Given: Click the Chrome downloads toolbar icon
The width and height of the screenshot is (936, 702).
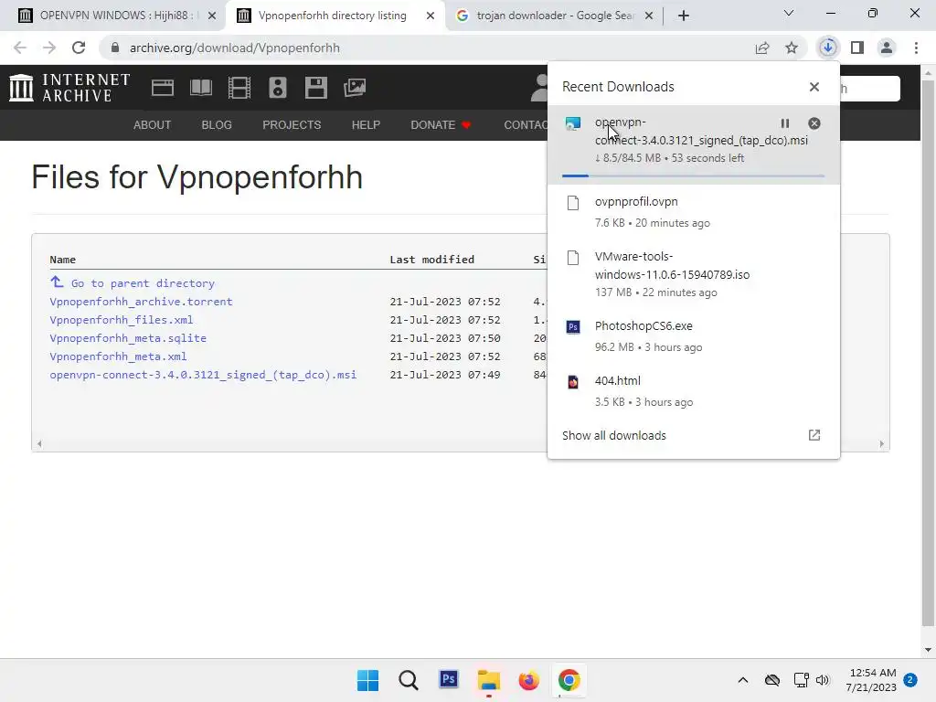Looking at the screenshot, I should point(828,48).
